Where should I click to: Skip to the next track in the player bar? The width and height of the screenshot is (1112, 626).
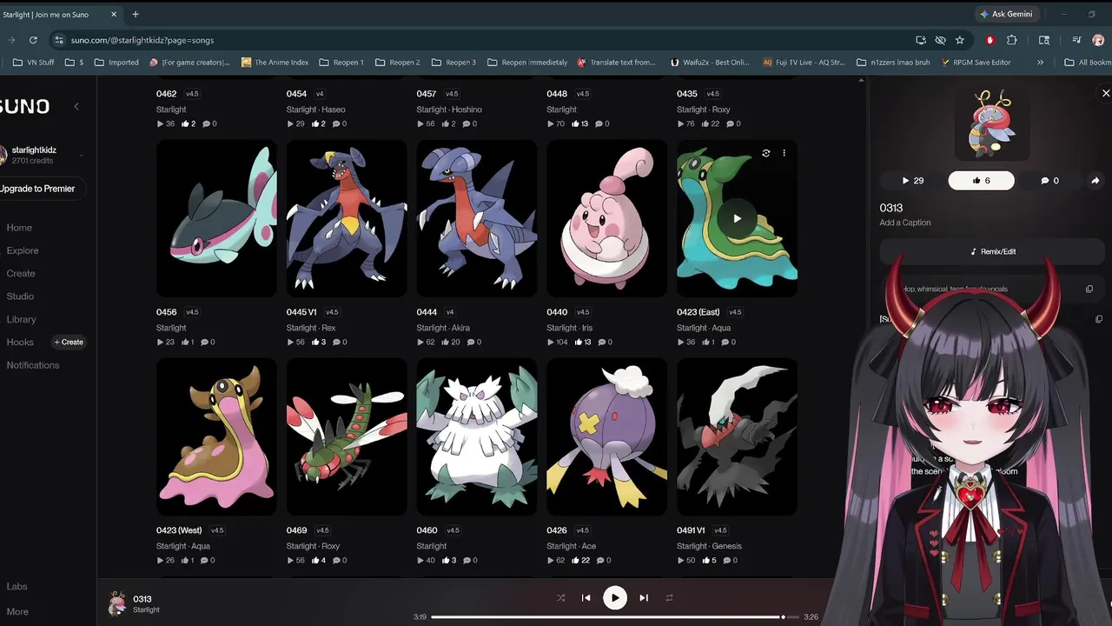pos(644,598)
